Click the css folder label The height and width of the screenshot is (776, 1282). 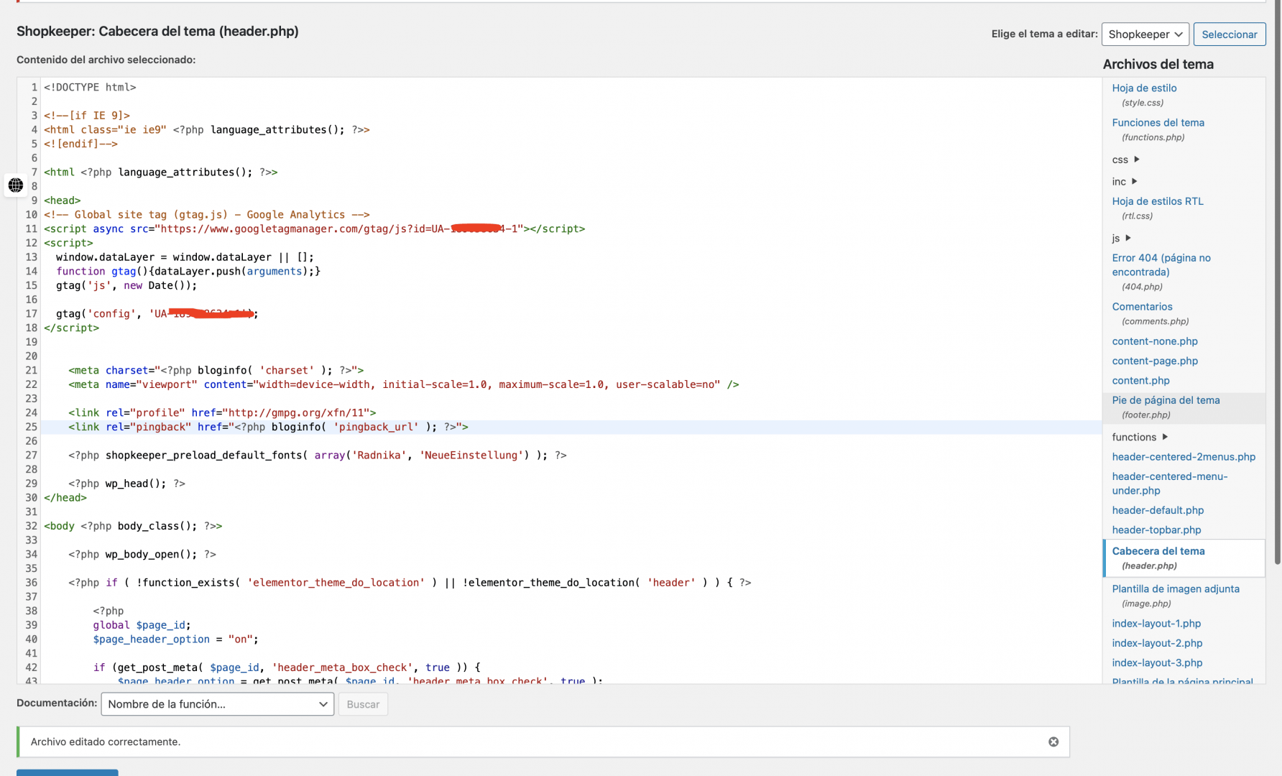(x=1120, y=160)
